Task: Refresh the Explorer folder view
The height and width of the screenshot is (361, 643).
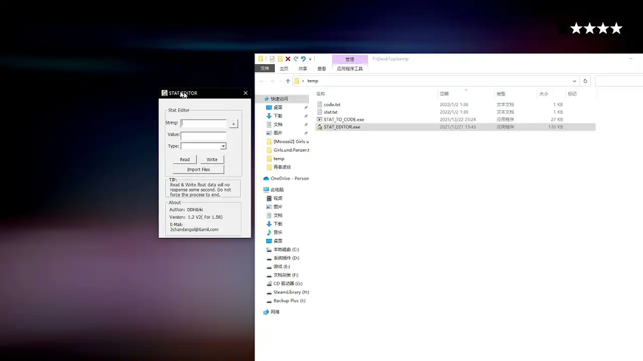Action: pos(585,81)
